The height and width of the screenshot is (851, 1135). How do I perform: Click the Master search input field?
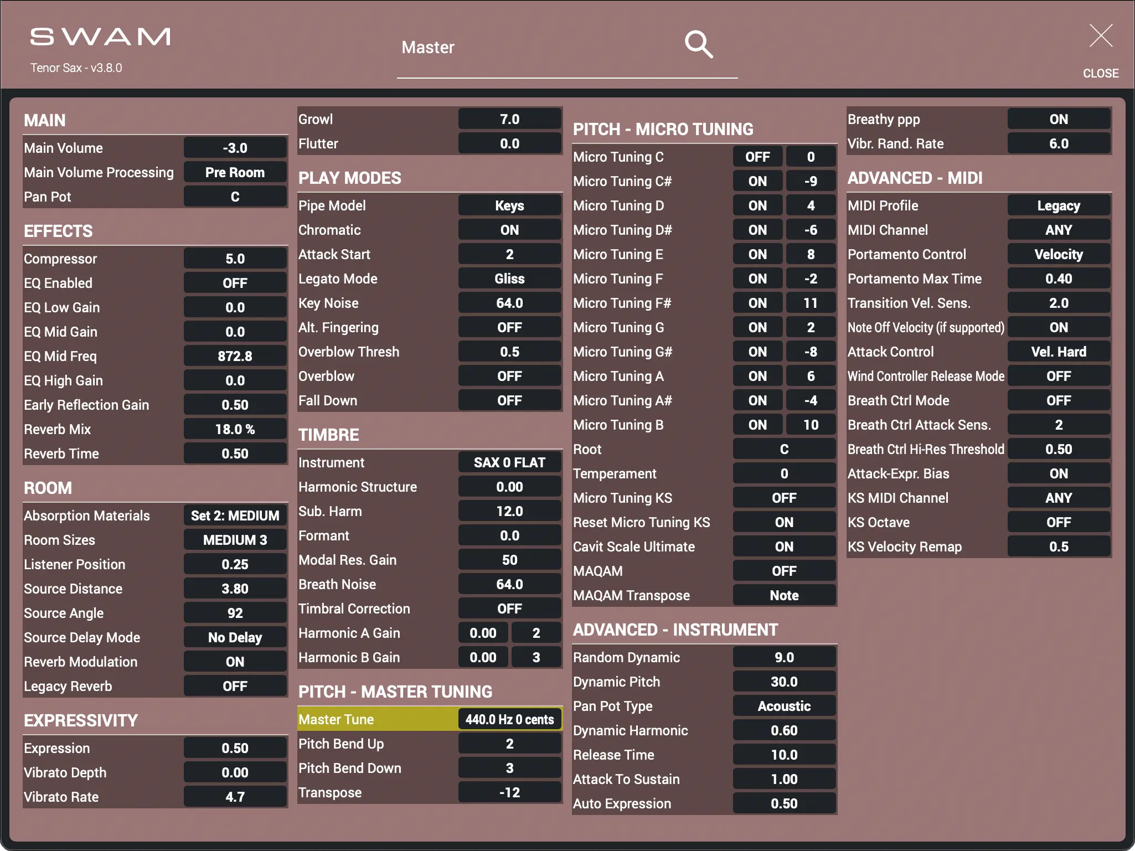(532, 48)
